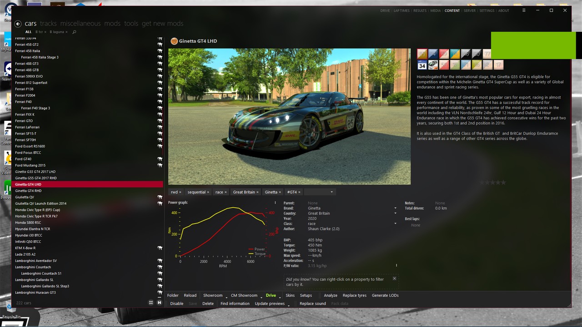Click the Ginetta brand badge icon
The image size is (582, 327).
pos(174,41)
